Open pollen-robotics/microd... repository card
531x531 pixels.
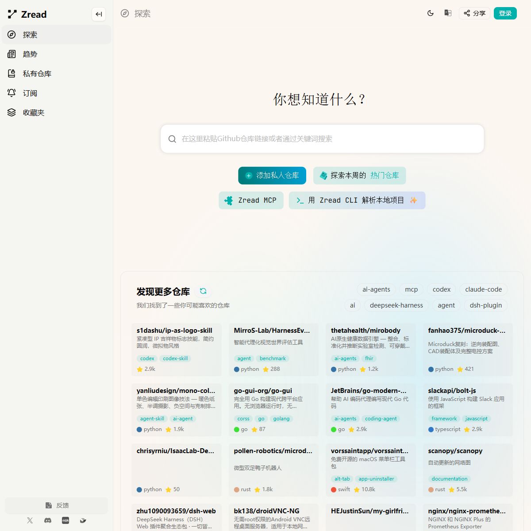click(x=273, y=470)
